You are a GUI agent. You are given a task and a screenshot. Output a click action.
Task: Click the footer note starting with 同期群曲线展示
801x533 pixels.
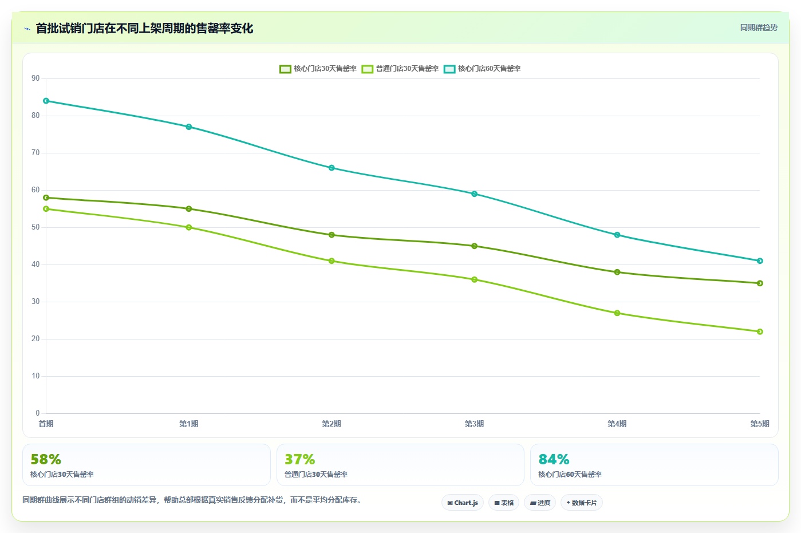pyautogui.click(x=192, y=500)
